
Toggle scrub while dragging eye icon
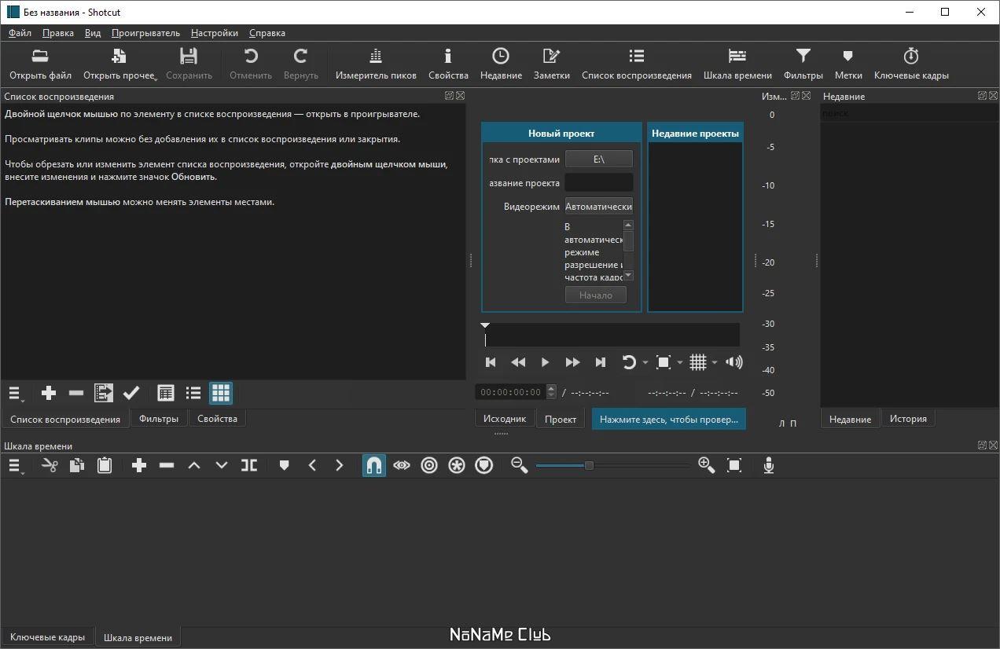coord(402,466)
